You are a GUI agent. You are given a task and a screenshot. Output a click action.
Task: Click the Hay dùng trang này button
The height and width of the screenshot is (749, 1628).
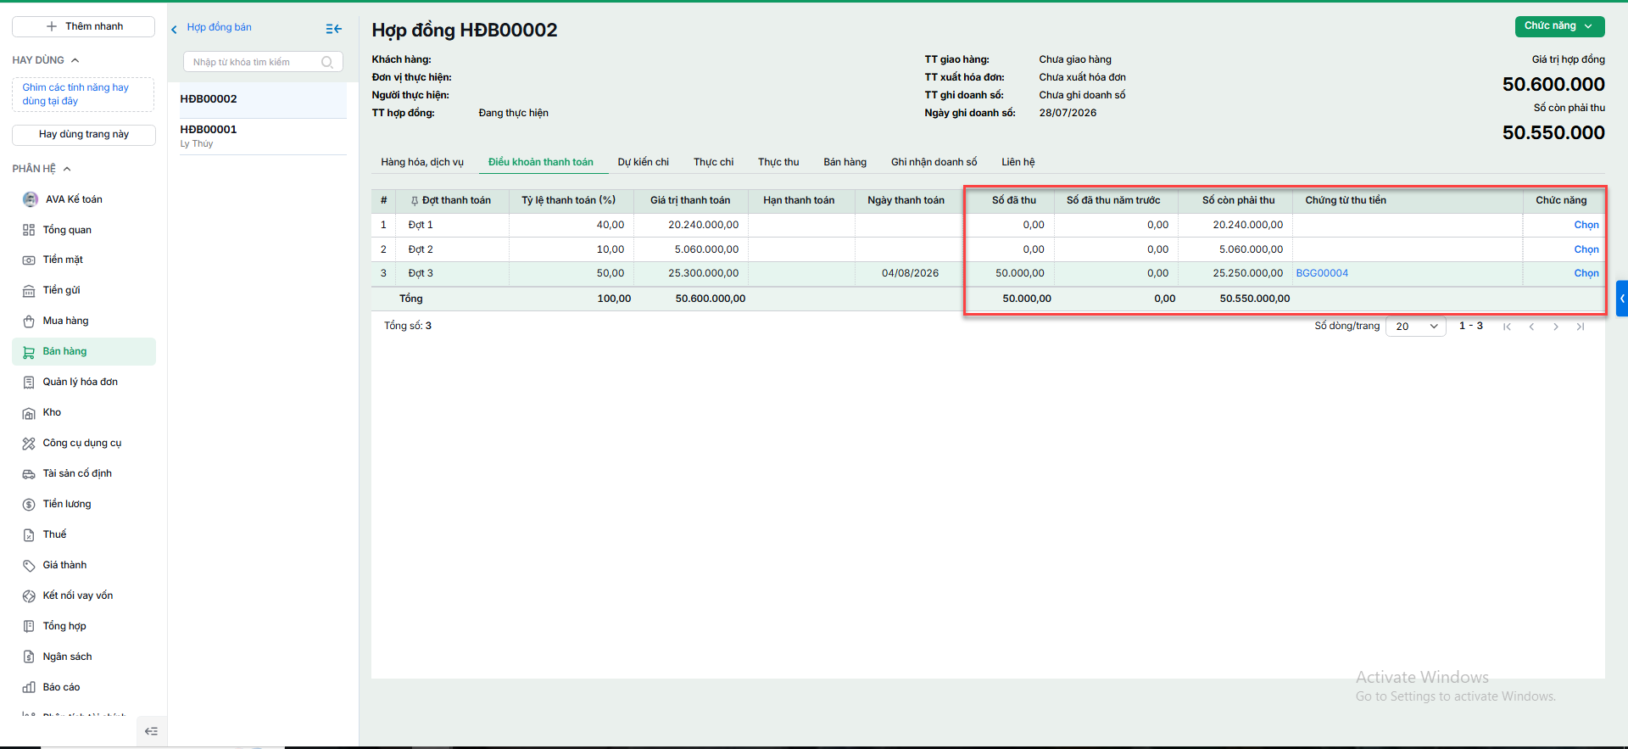tap(84, 135)
